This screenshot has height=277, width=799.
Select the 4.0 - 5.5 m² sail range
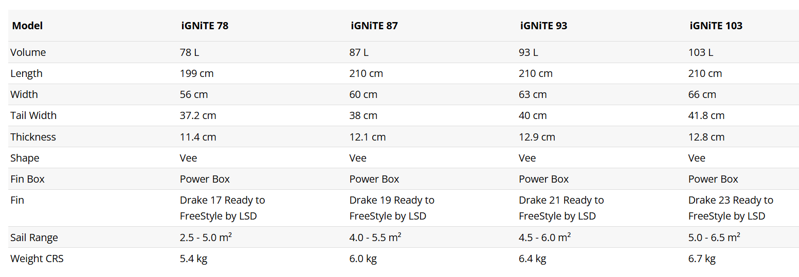click(x=375, y=238)
